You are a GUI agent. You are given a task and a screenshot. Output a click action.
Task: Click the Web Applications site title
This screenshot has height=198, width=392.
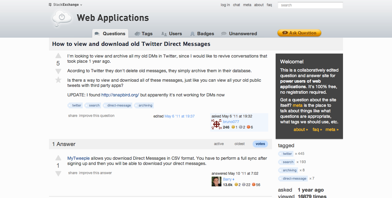tap(113, 18)
